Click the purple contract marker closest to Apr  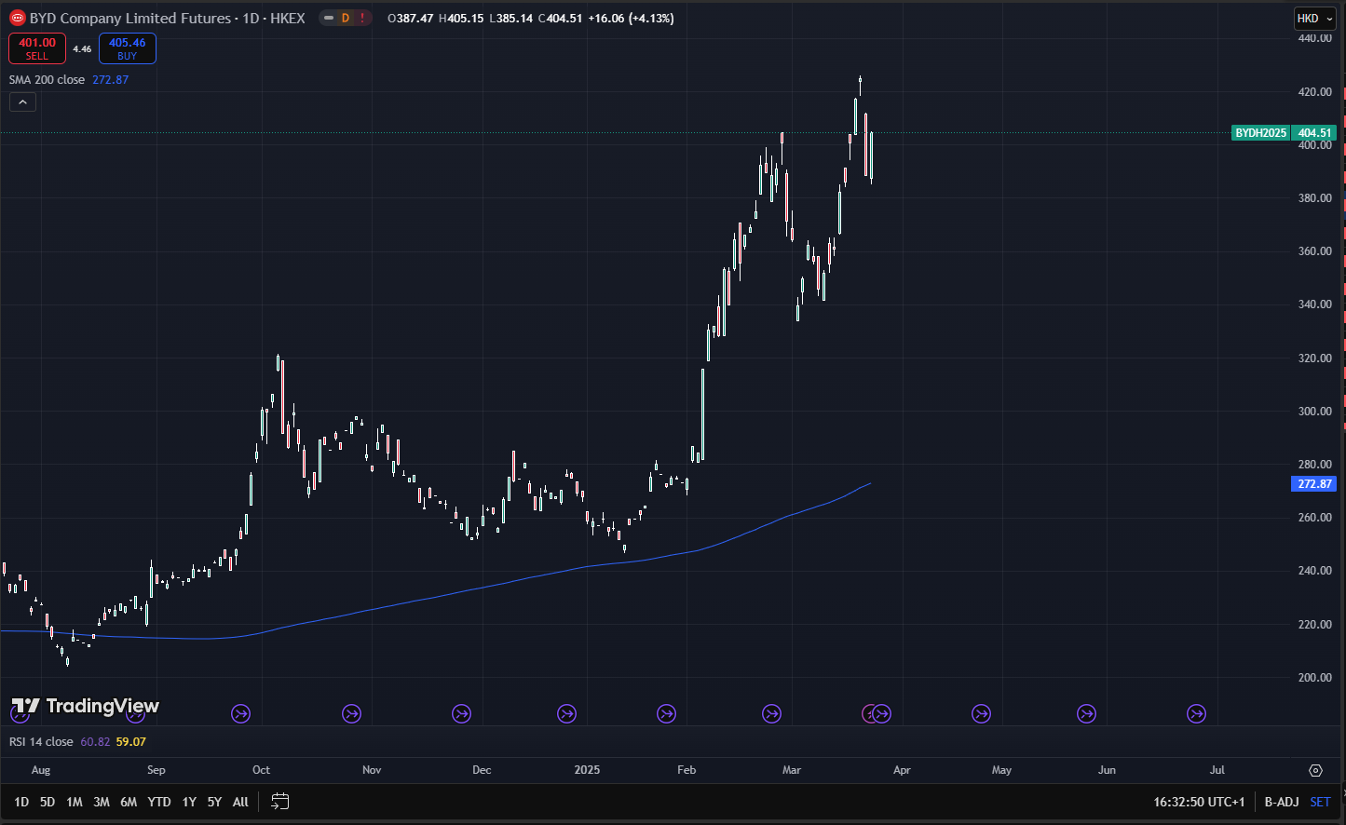click(x=882, y=714)
